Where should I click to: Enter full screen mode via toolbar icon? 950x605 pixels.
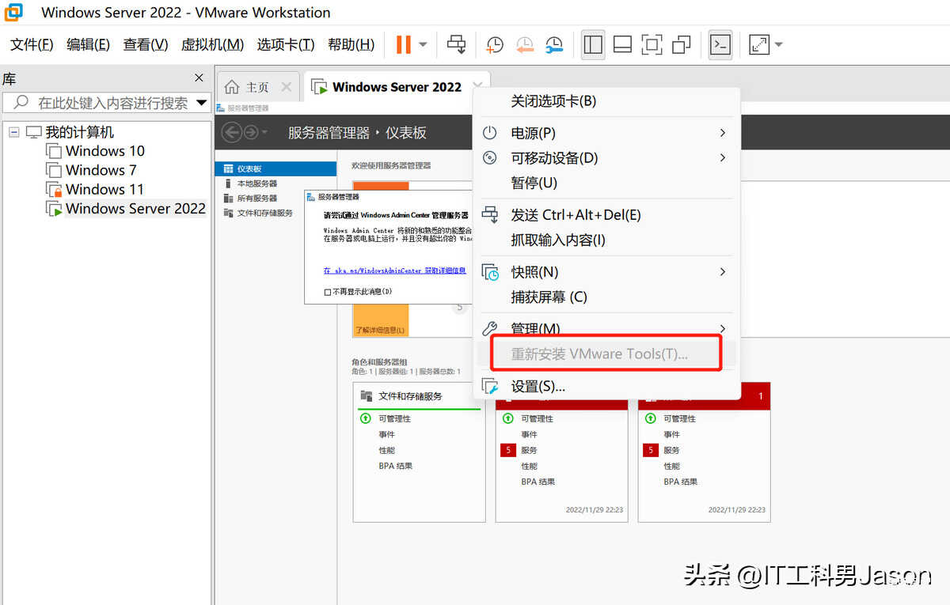tap(652, 45)
